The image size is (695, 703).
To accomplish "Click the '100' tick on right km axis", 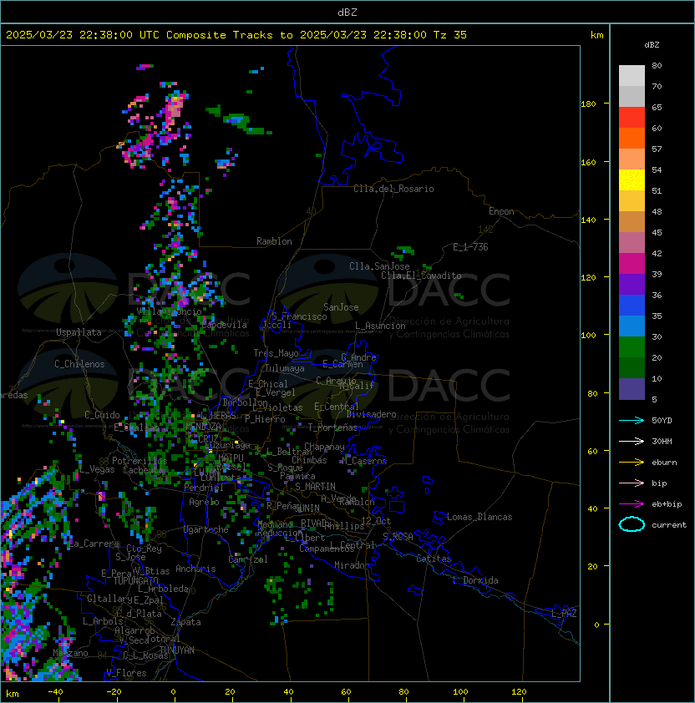I will coord(588,336).
